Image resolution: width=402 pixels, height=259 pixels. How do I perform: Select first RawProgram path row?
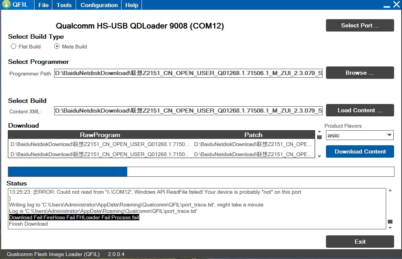coord(100,144)
